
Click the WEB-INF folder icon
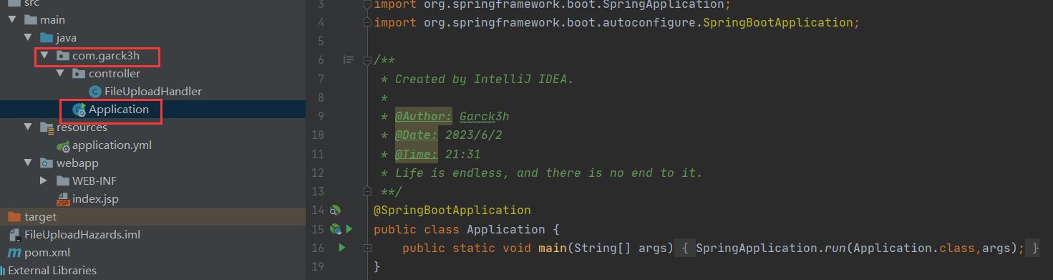[63, 181]
